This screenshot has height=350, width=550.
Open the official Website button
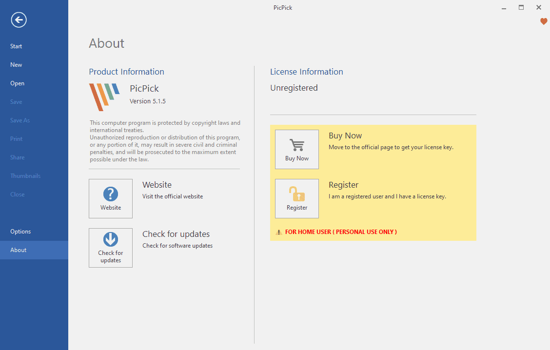point(111,198)
